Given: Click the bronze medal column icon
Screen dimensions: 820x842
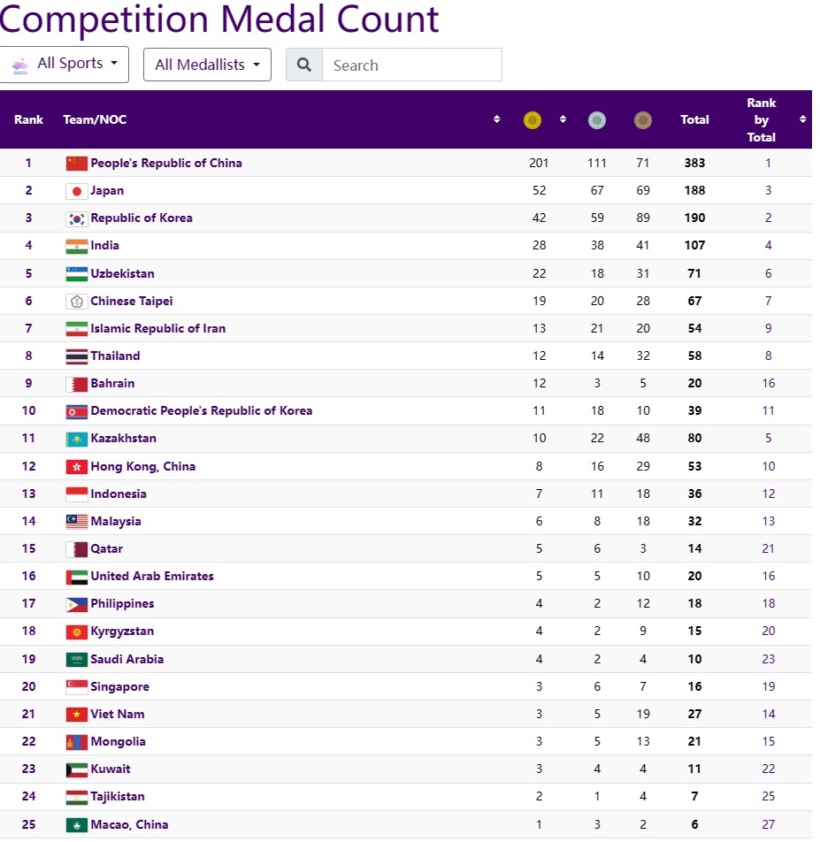Looking at the screenshot, I should [643, 120].
